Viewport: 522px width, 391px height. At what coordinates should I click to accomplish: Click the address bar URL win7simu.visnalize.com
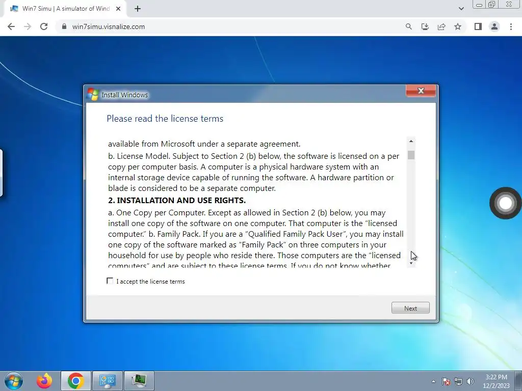(109, 26)
